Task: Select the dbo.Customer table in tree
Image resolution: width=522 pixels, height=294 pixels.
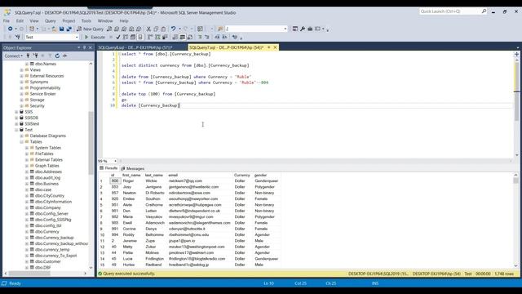Action: tap(47, 261)
